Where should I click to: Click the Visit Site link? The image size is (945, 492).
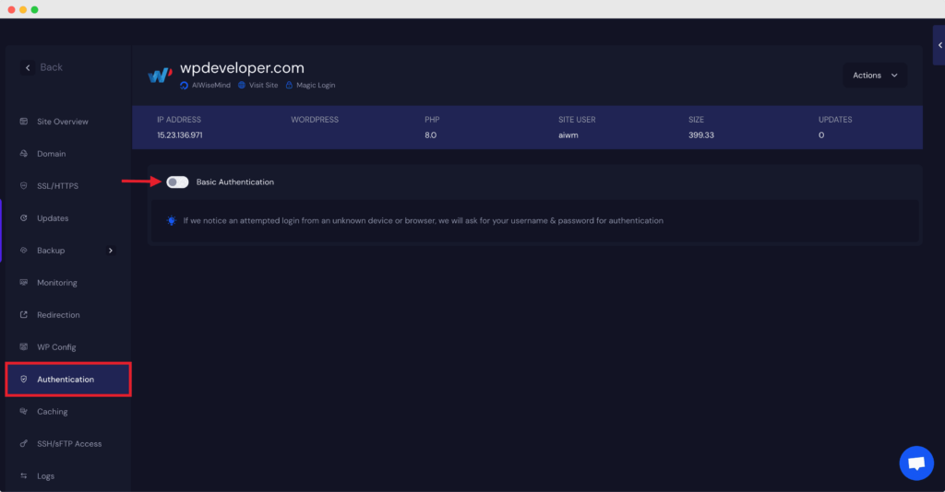(262, 86)
